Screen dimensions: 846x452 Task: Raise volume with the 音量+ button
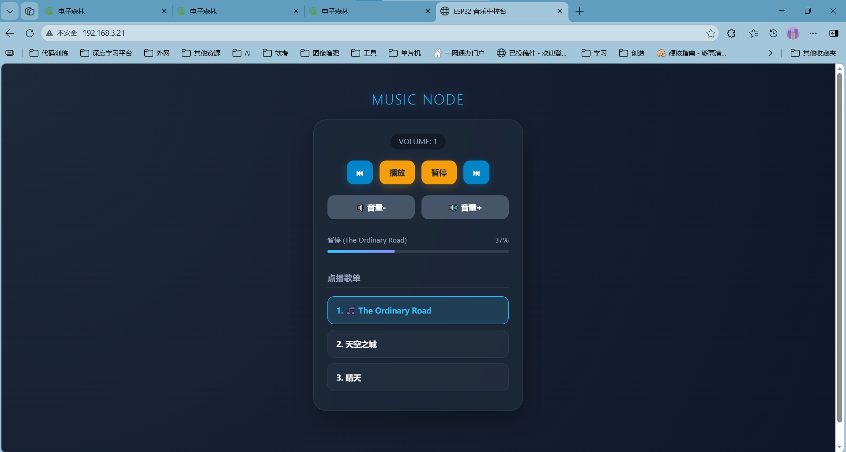pyautogui.click(x=465, y=208)
